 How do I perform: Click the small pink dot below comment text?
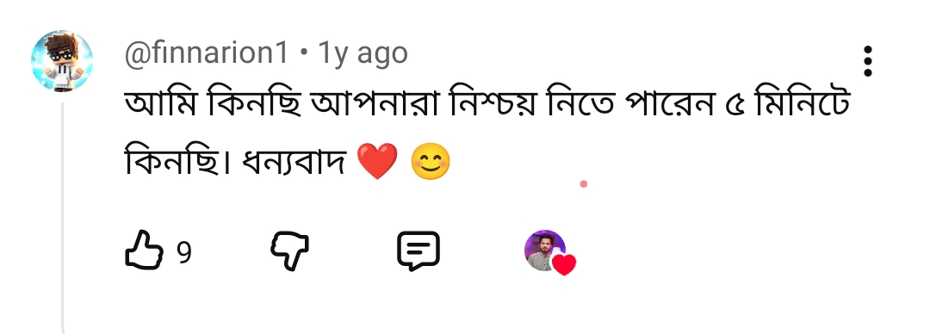click(584, 184)
